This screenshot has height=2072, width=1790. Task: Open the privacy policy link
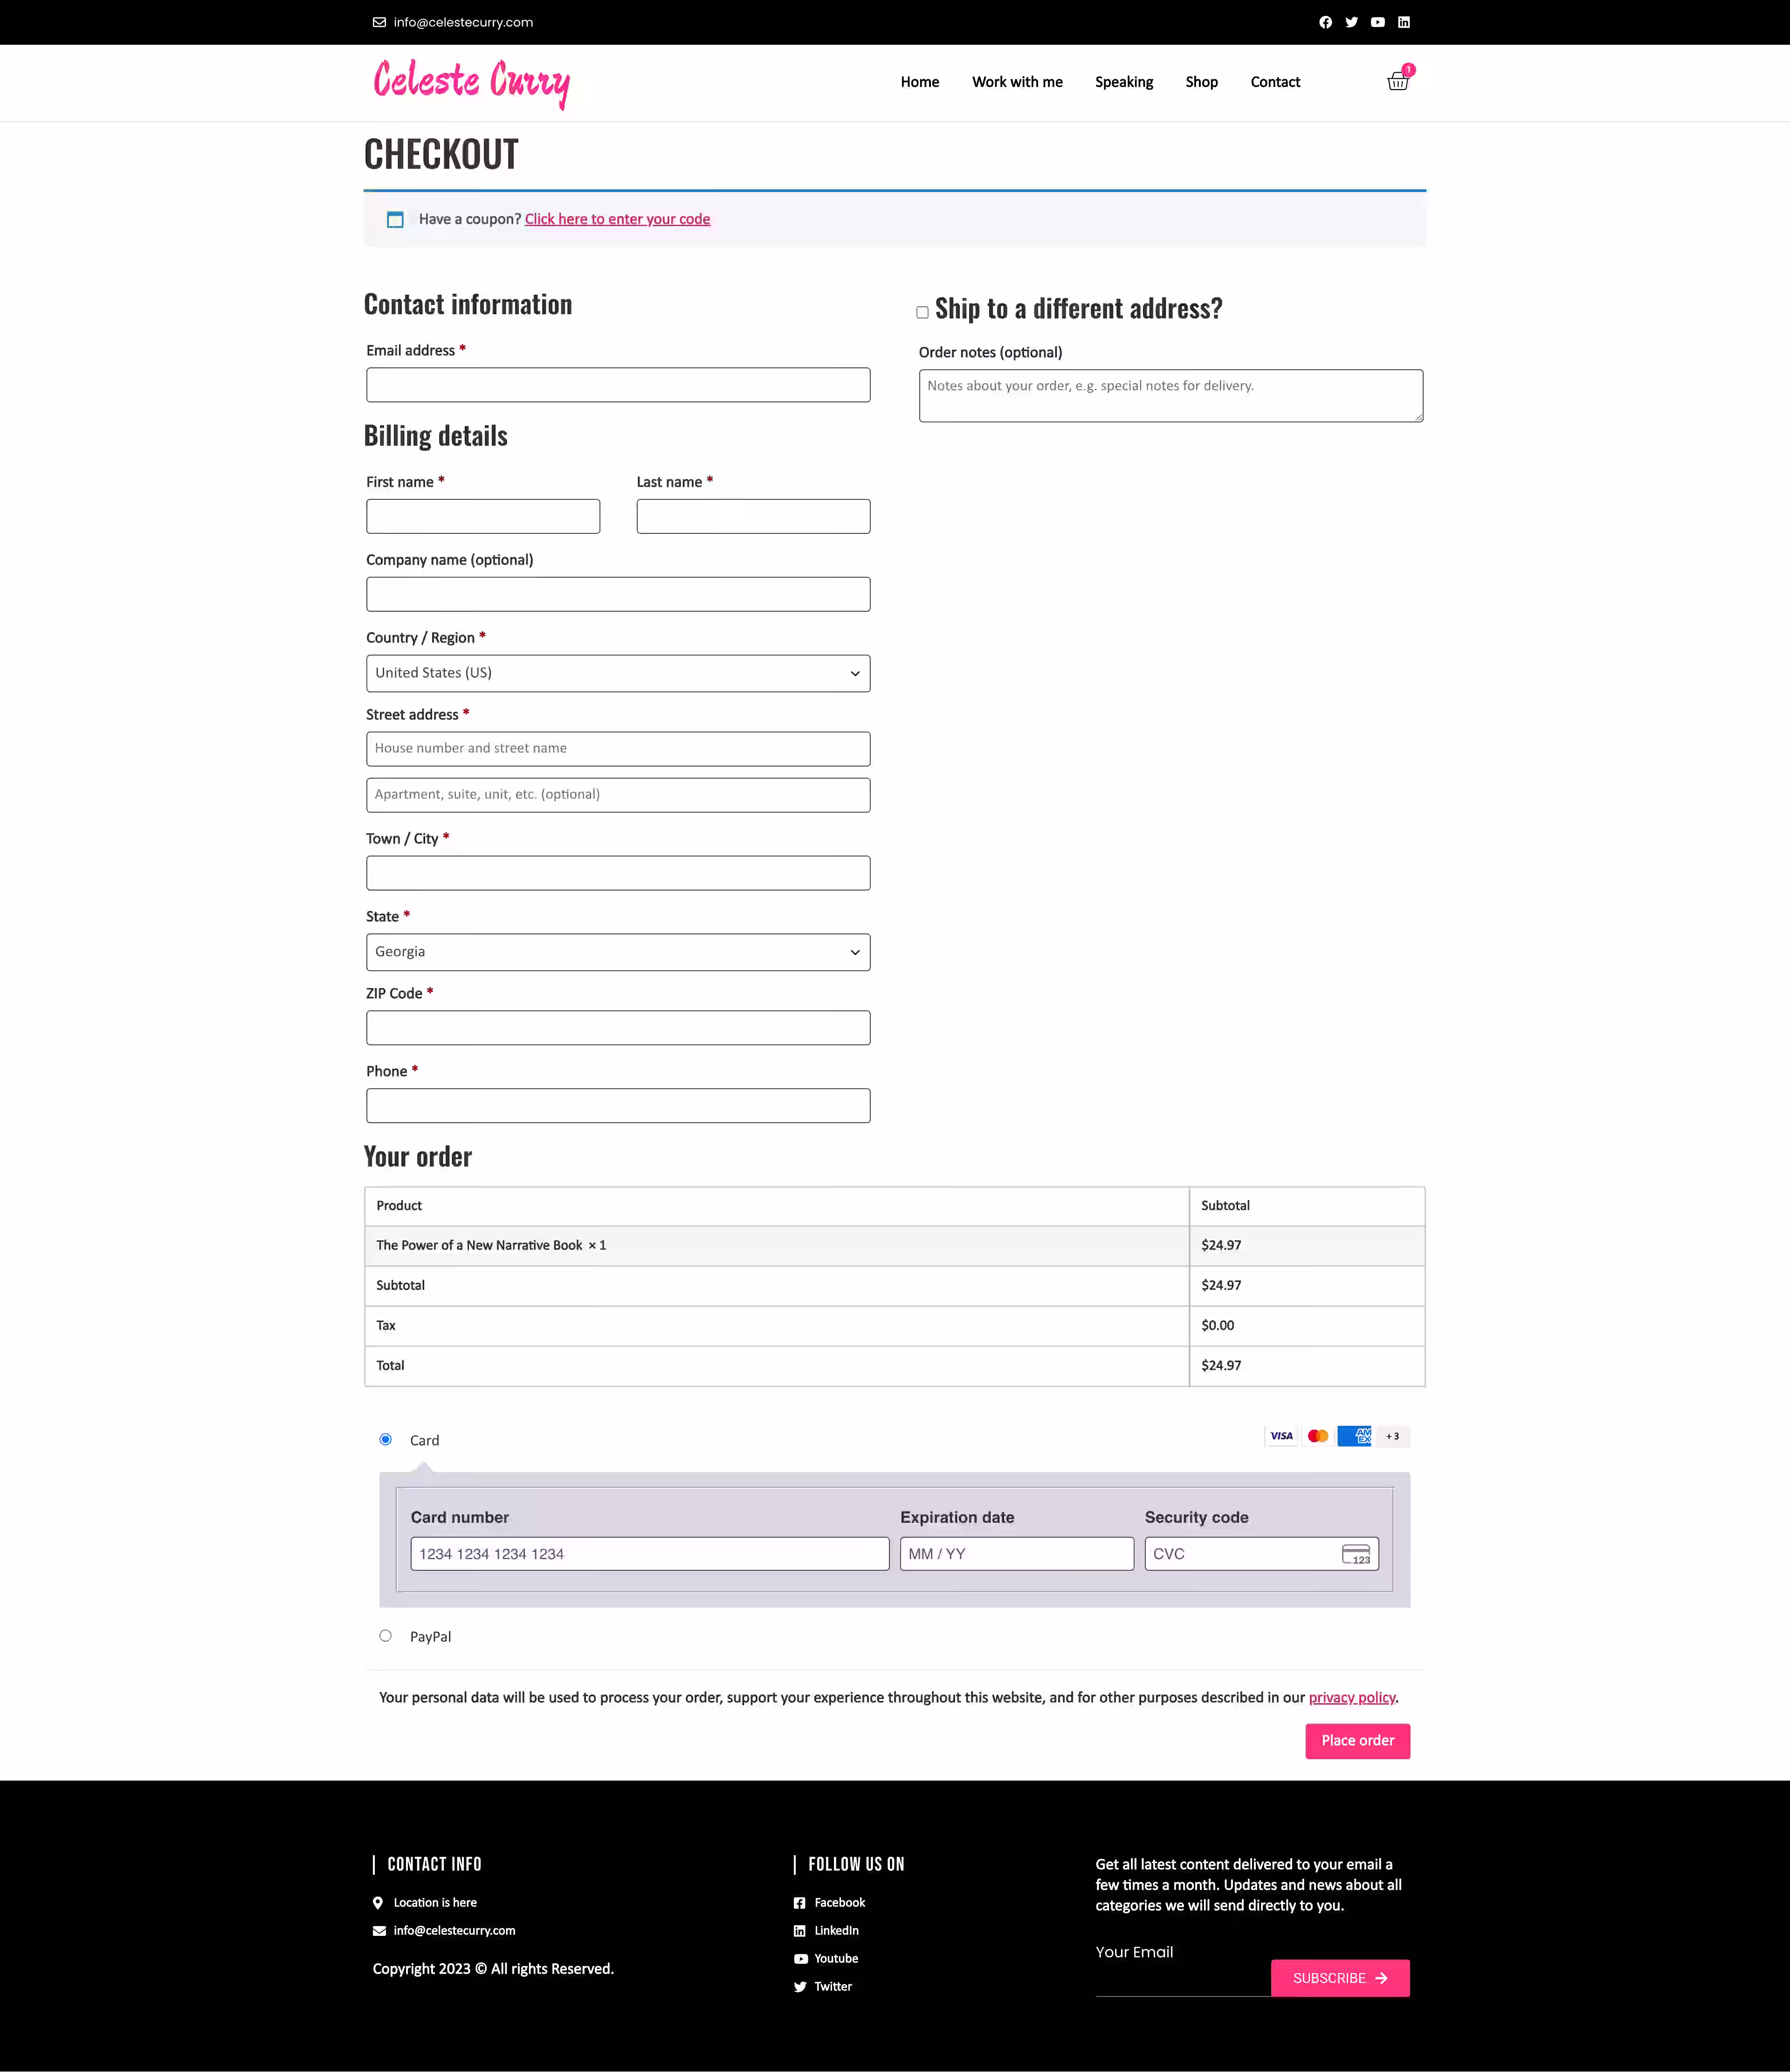1352,1698
